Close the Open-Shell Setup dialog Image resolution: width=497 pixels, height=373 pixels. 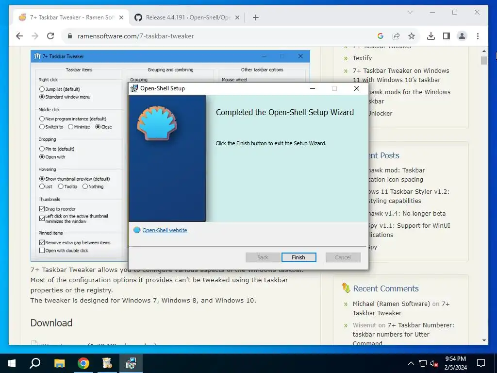click(357, 88)
